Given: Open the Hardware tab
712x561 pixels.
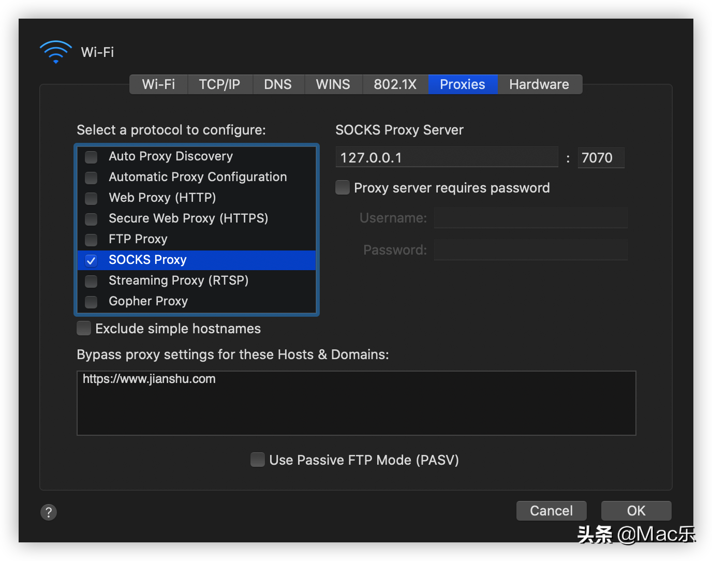Looking at the screenshot, I should [x=539, y=84].
